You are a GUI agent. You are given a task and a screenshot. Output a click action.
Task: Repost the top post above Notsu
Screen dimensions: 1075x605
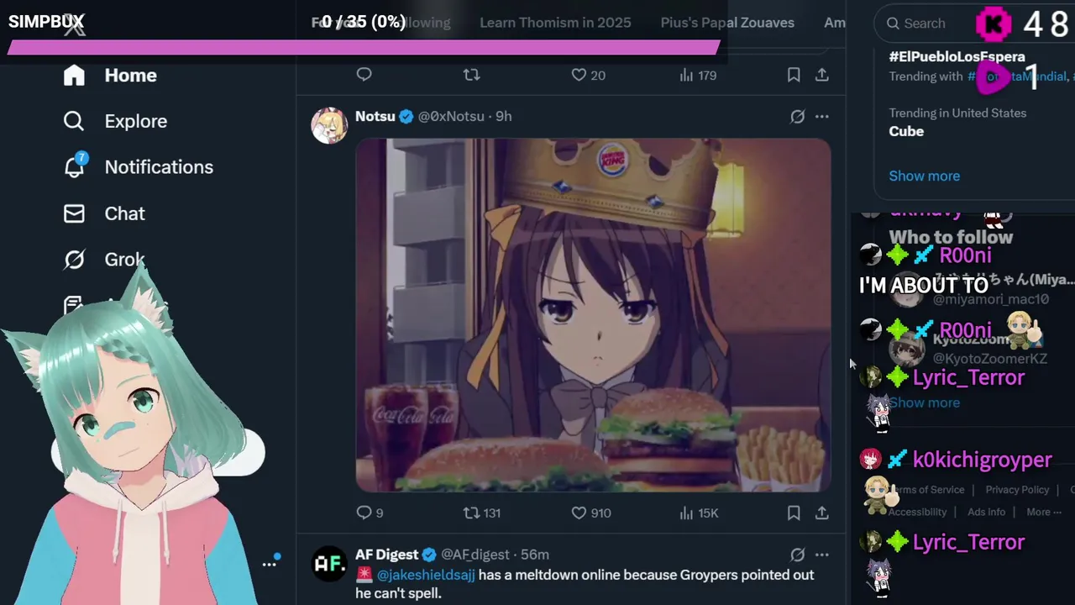coord(472,75)
